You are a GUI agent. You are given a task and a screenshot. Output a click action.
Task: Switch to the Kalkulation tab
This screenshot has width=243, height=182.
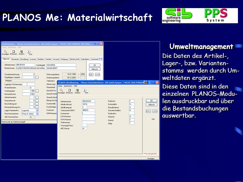coord(85,59)
